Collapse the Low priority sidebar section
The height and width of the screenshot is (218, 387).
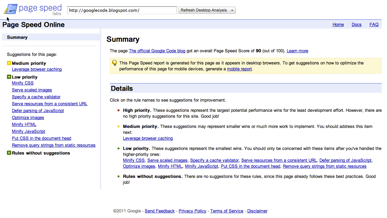(x=9, y=77)
